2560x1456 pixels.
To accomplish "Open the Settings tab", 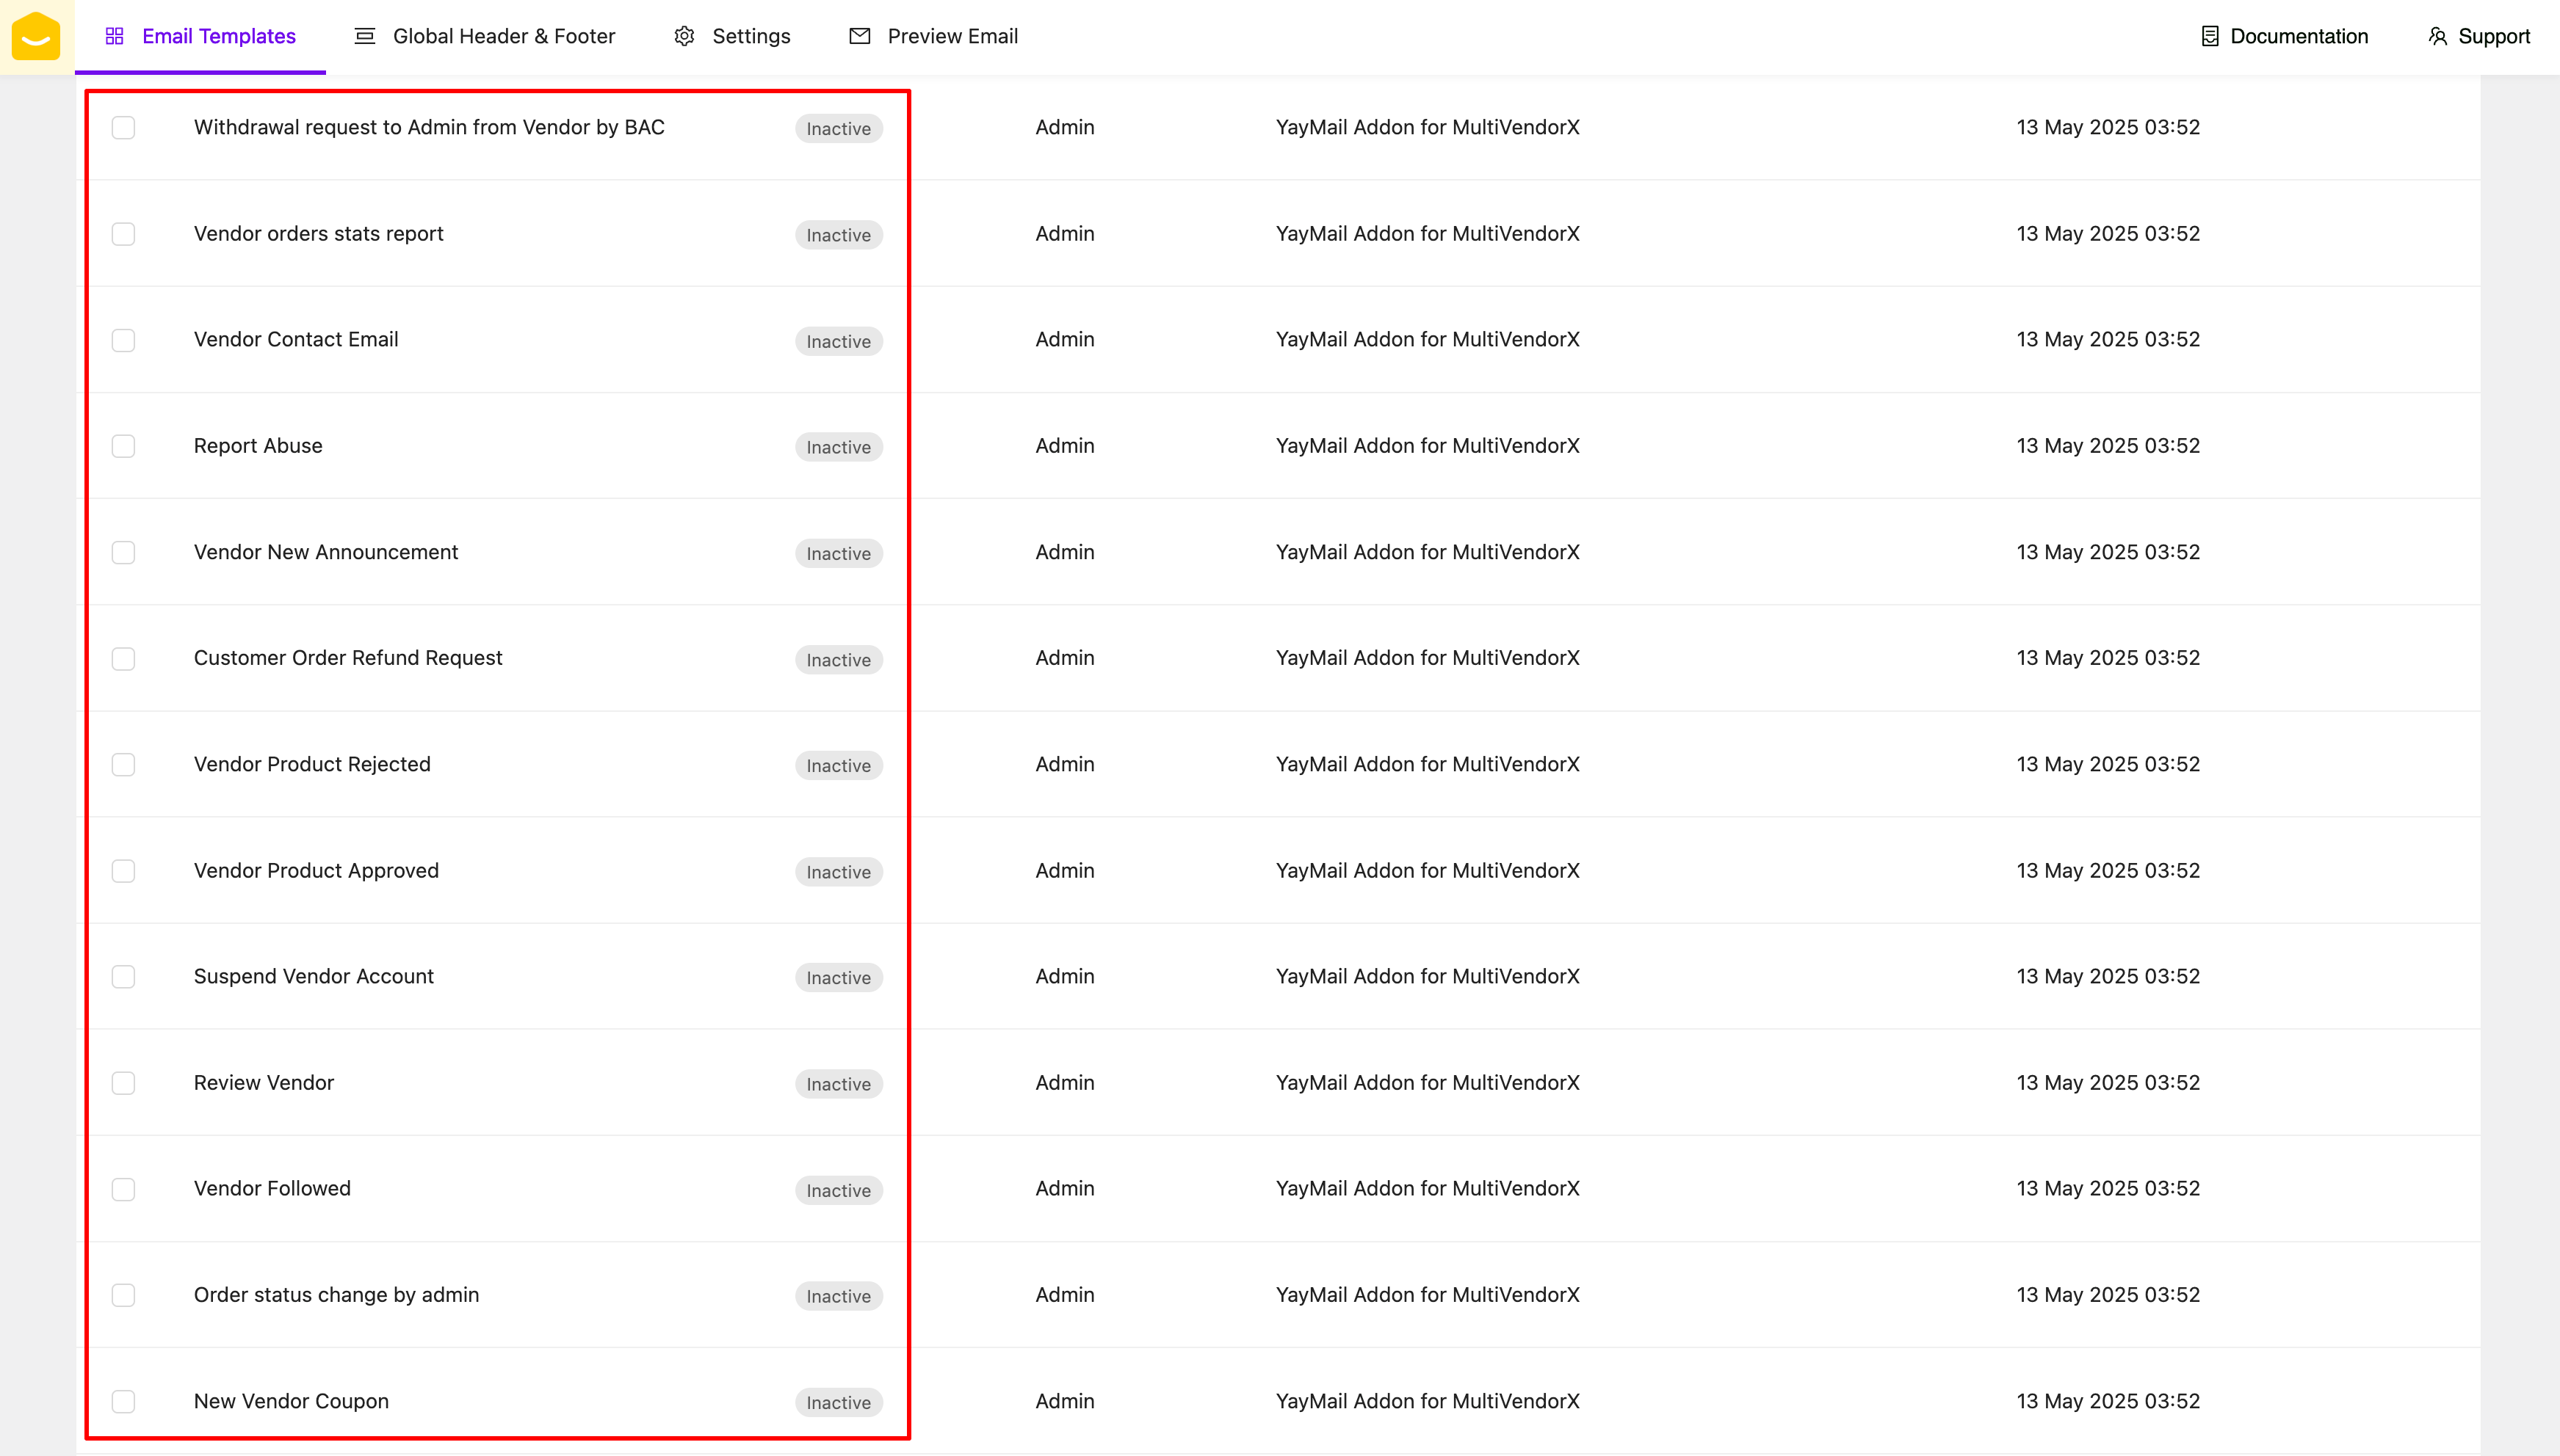I will pyautogui.click(x=751, y=37).
